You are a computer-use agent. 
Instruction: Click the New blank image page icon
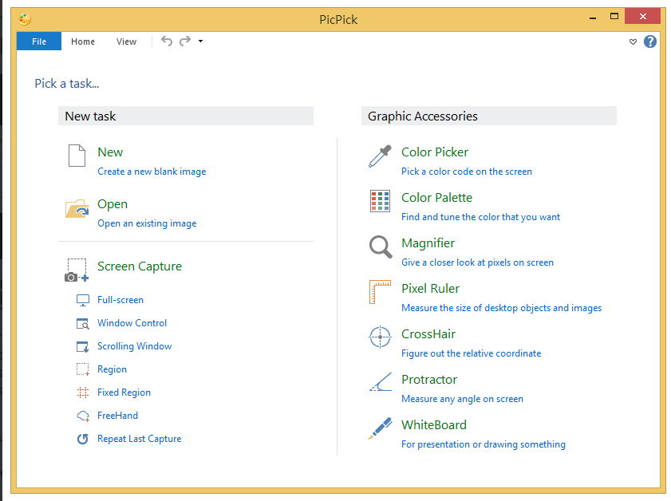click(x=77, y=156)
